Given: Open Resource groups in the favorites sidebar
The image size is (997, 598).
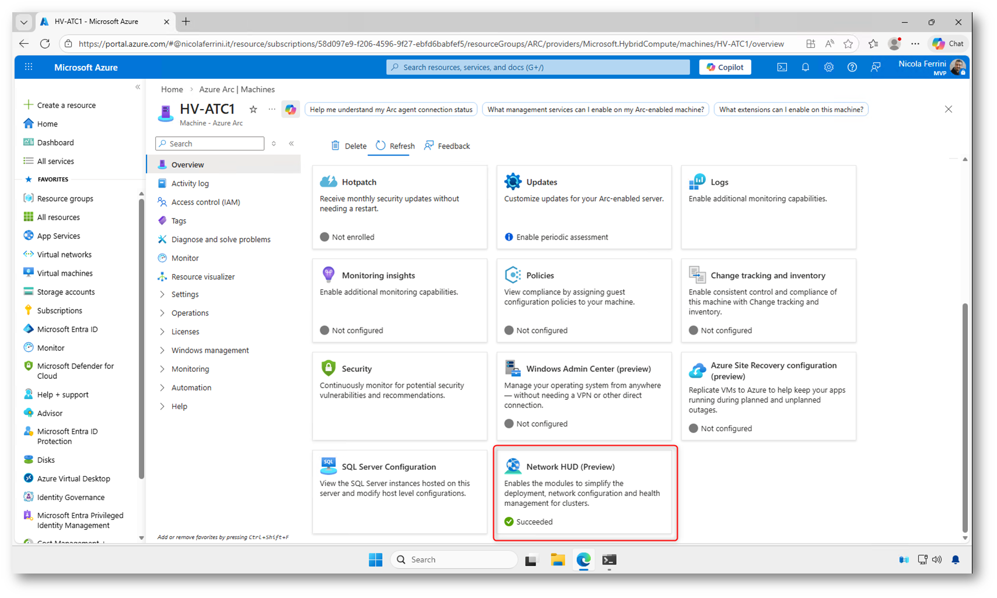Looking at the screenshot, I should 65,199.
